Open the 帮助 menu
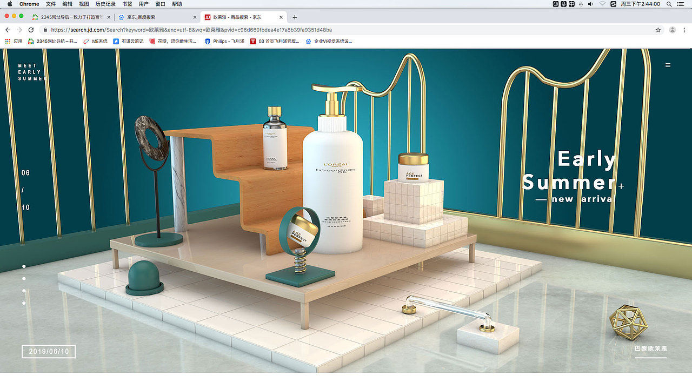The width and height of the screenshot is (692, 389). click(177, 4)
